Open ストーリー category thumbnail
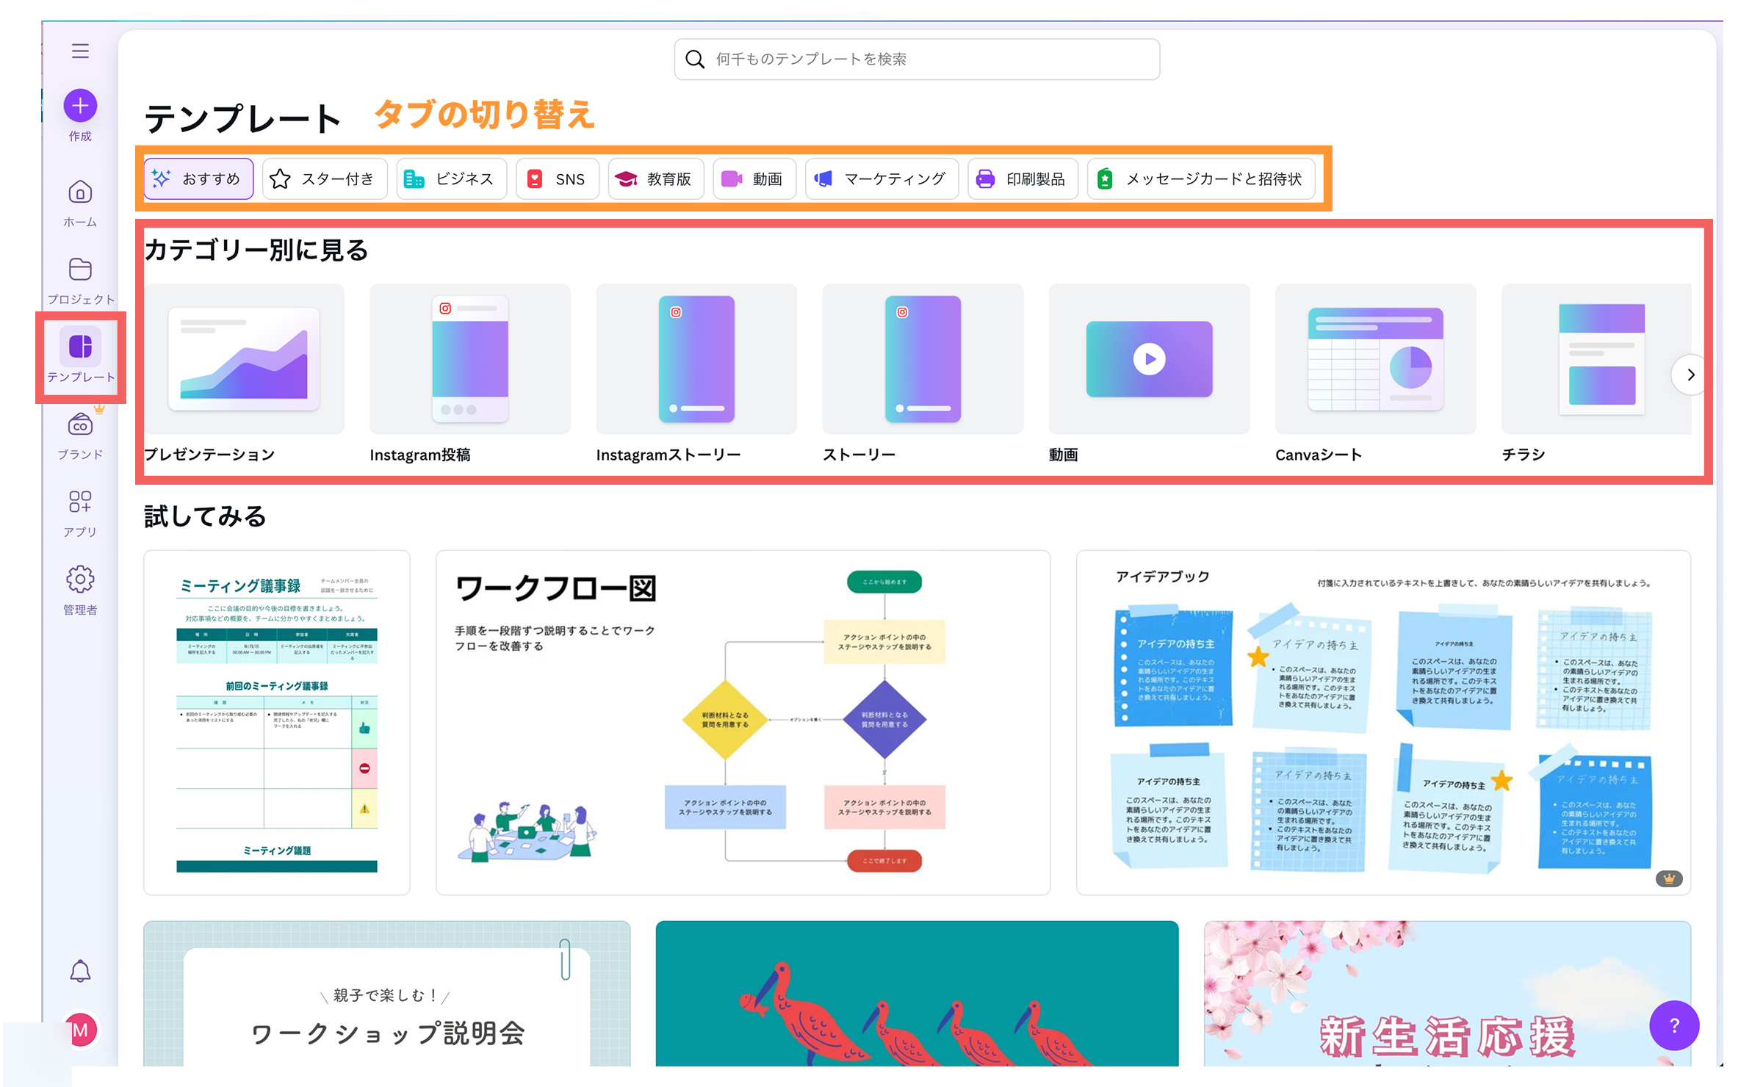 point(923,359)
